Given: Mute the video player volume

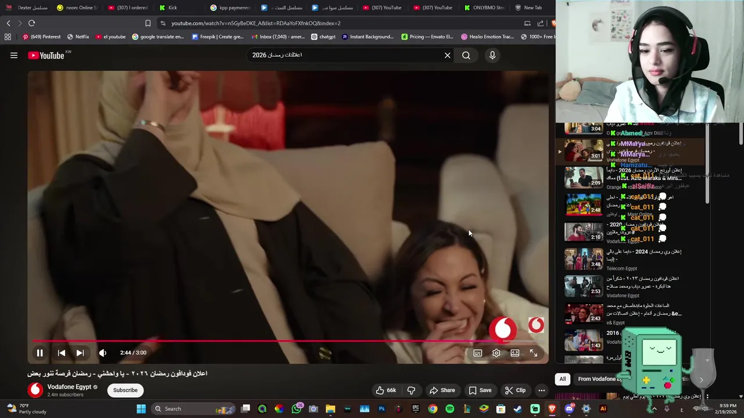Looking at the screenshot, I should coord(103,352).
